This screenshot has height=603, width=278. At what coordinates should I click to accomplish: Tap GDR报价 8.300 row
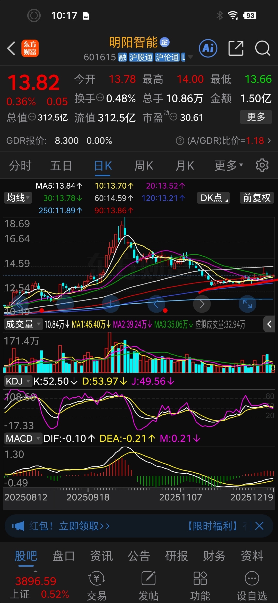click(x=59, y=141)
